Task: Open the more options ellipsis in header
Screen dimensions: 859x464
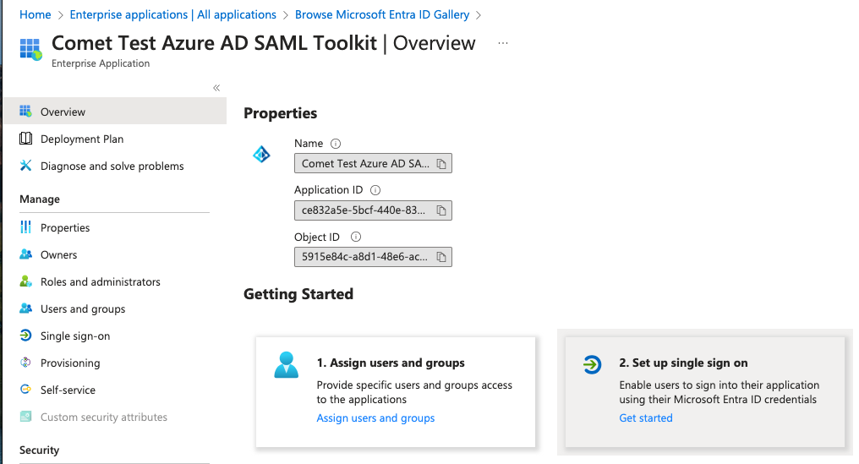Action: click(x=503, y=43)
